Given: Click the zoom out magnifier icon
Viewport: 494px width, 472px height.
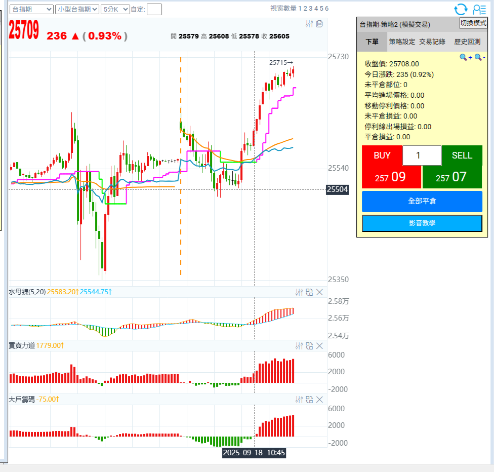Looking at the screenshot, I should tap(477, 57).
